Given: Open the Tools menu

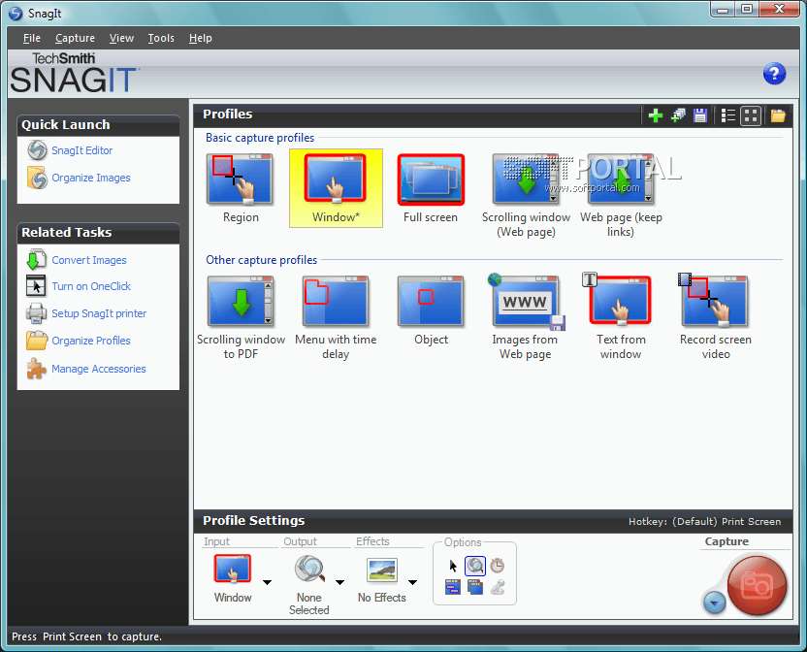Looking at the screenshot, I should tap(161, 38).
